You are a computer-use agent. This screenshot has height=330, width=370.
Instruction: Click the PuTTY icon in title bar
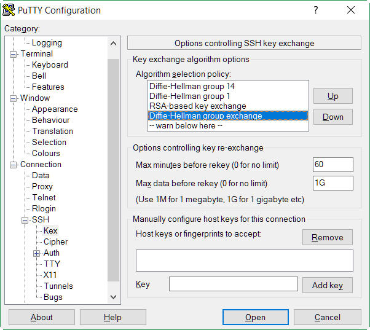[9, 10]
